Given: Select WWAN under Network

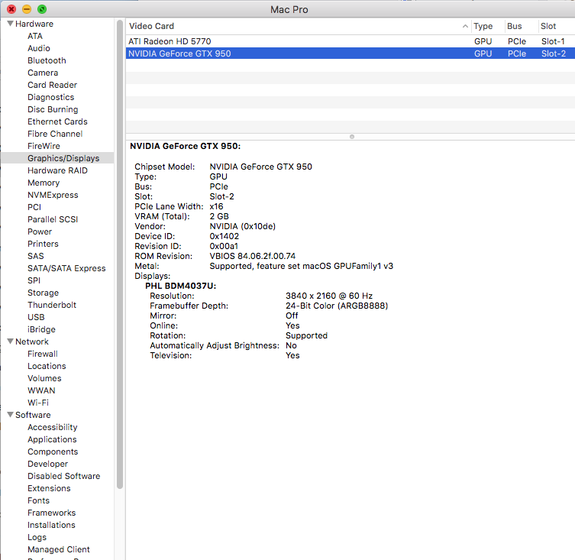Looking at the screenshot, I should (41, 390).
